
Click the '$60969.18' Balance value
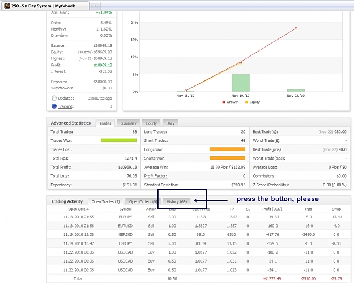coord(103,46)
